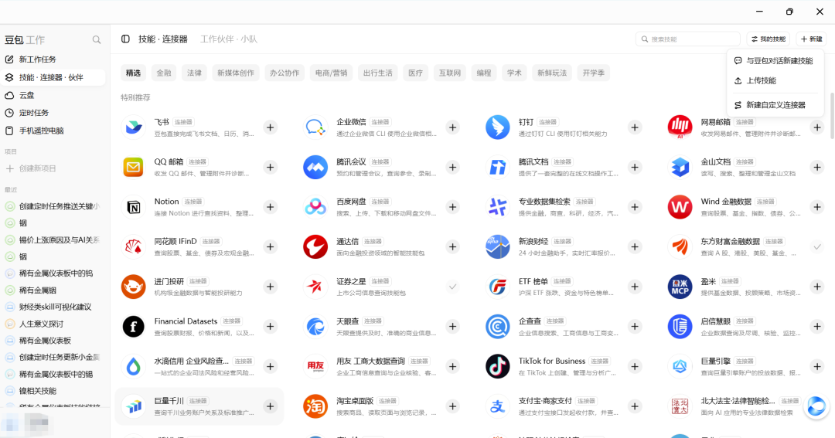Select the 精选 category filter

pyautogui.click(x=133, y=73)
